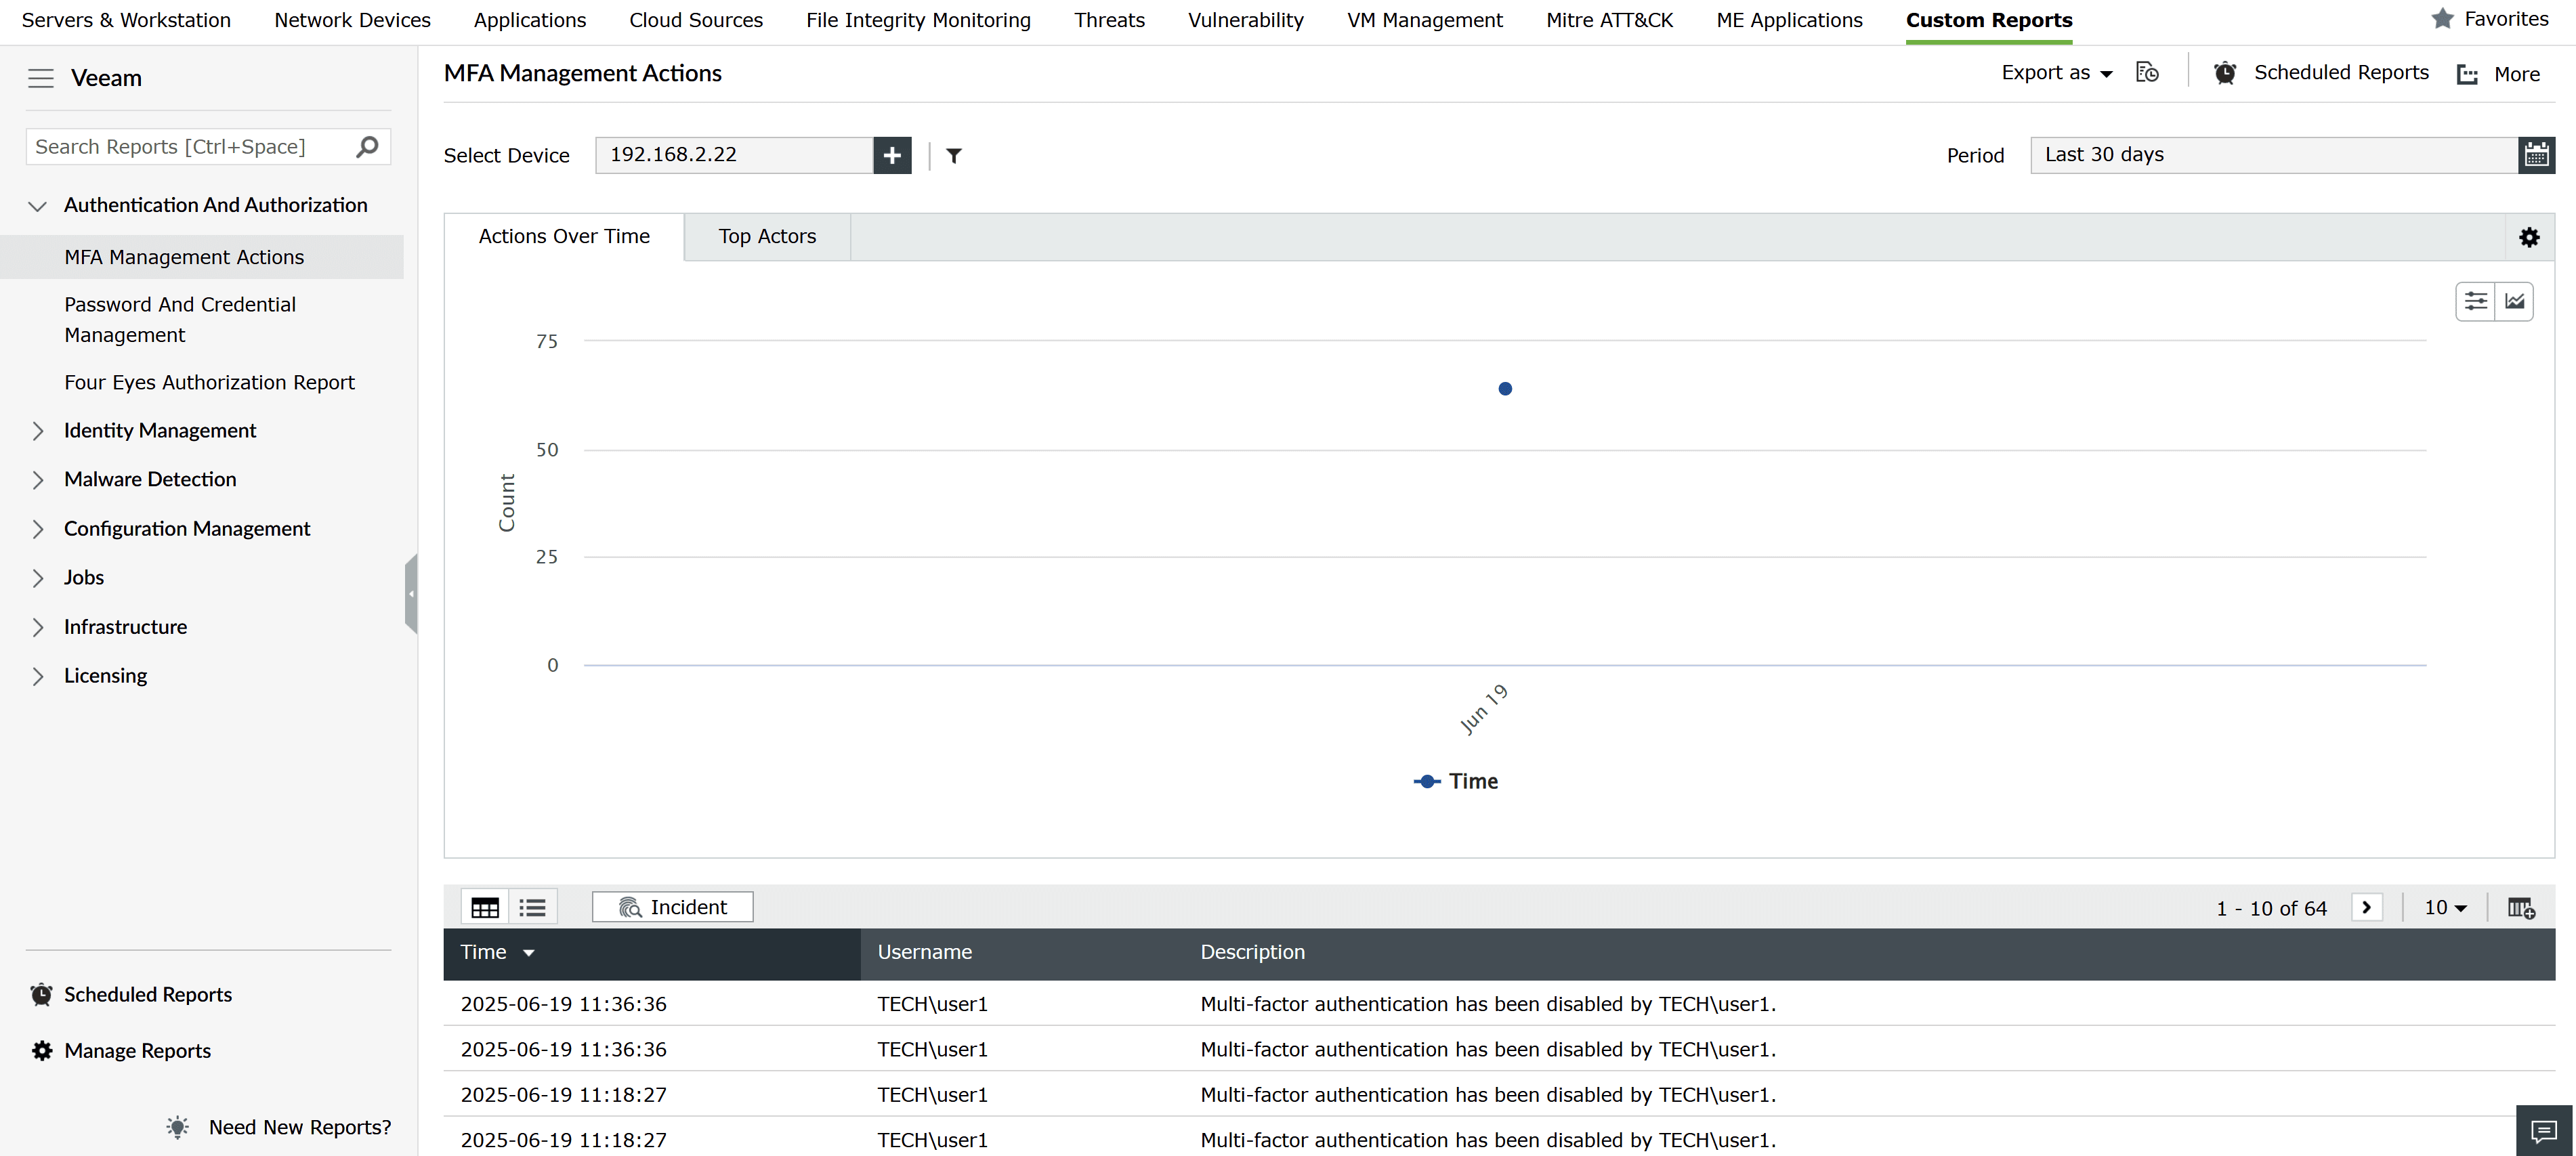Click the hamburger menu icon beside Veeam
Screen dimensions: 2576x1156
(40, 78)
